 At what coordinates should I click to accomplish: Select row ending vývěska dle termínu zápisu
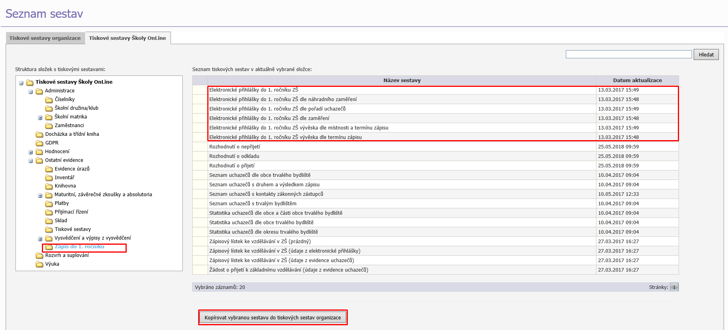[435, 137]
